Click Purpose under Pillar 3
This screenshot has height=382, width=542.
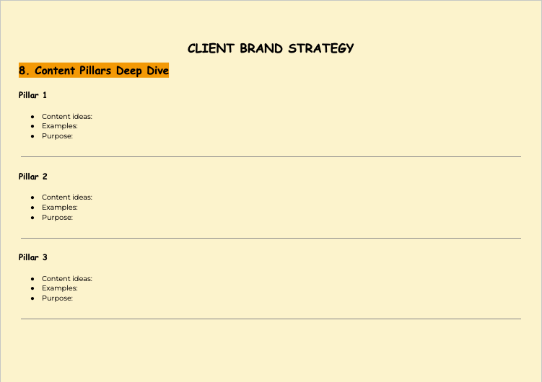[x=58, y=298]
